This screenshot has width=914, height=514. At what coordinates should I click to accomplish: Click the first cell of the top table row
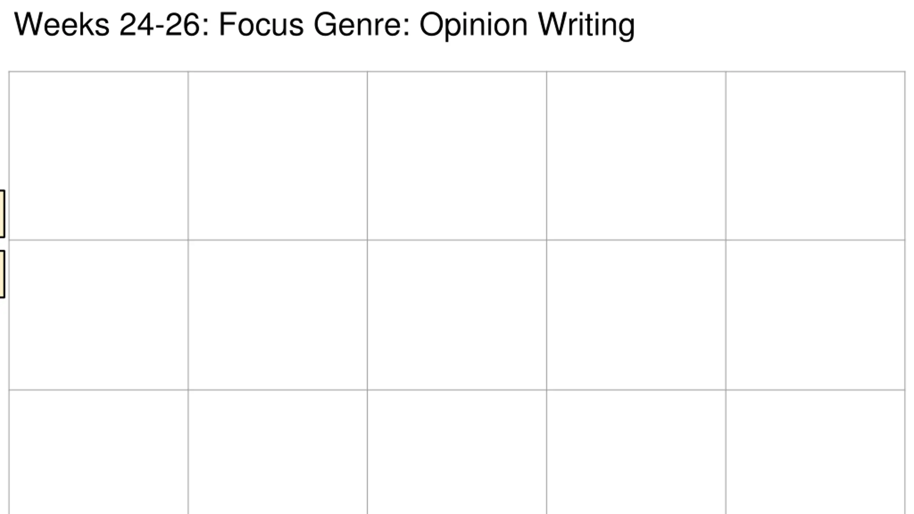pyautogui.click(x=99, y=156)
